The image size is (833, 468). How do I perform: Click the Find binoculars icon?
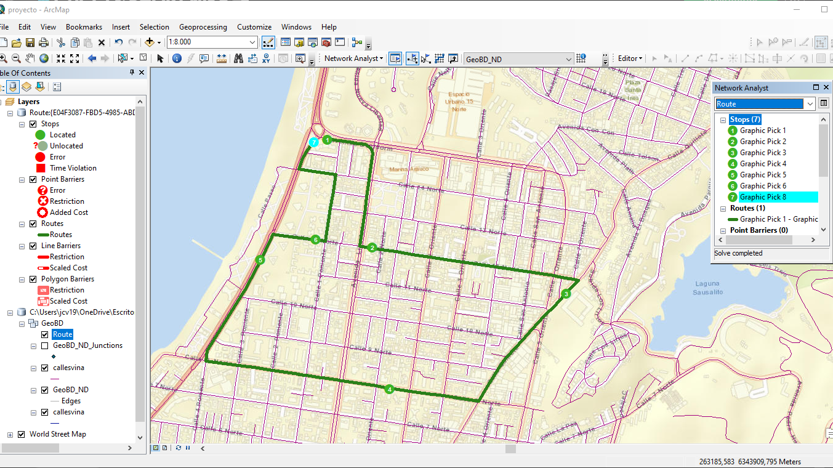click(239, 58)
